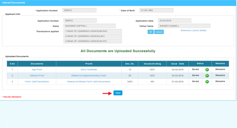This screenshot has height=128, width=237.
Task: Click green checkmark icon for Age Proof
Action: tap(207, 70)
